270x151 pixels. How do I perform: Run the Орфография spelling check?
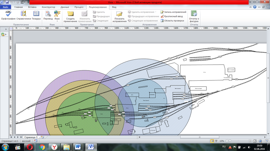[x=8, y=15]
